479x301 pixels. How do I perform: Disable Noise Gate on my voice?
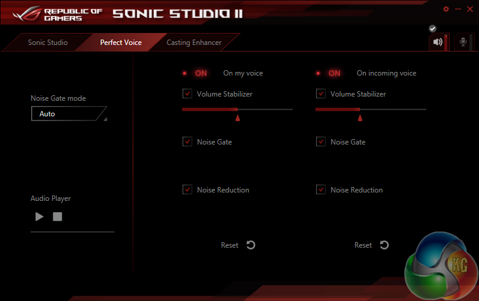[187, 142]
